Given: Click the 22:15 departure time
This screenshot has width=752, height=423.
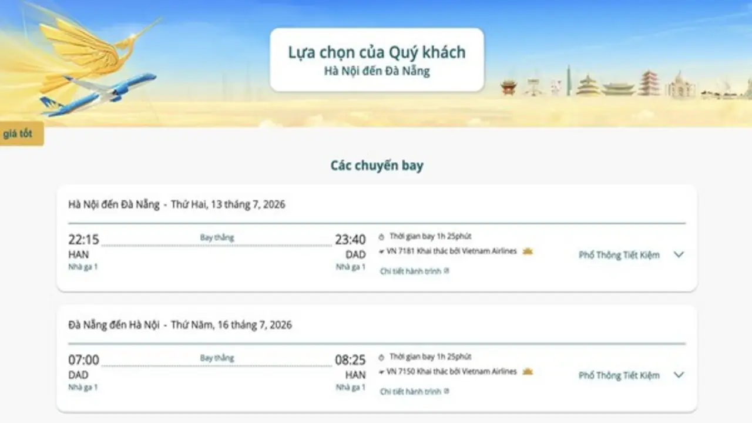Looking at the screenshot, I should click(x=83, y=240).
